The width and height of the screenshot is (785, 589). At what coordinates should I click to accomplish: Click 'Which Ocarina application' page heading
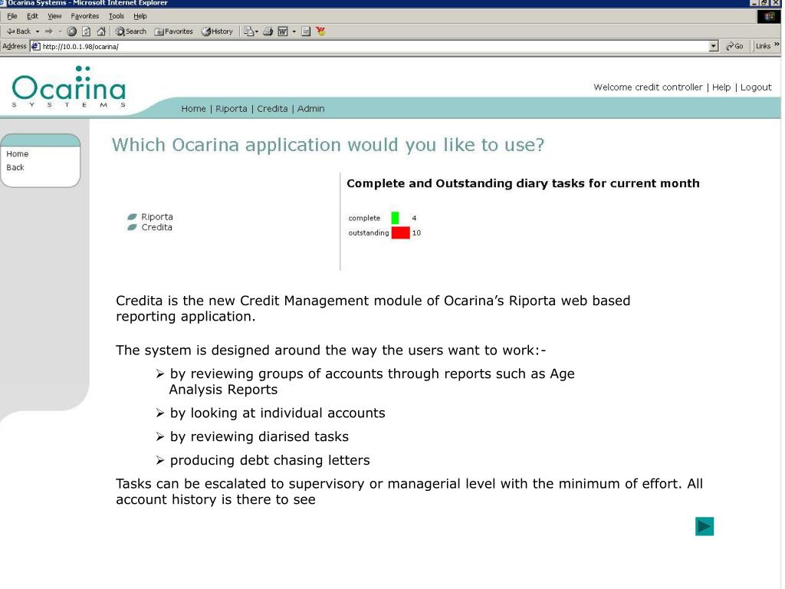tap(328, 145)
